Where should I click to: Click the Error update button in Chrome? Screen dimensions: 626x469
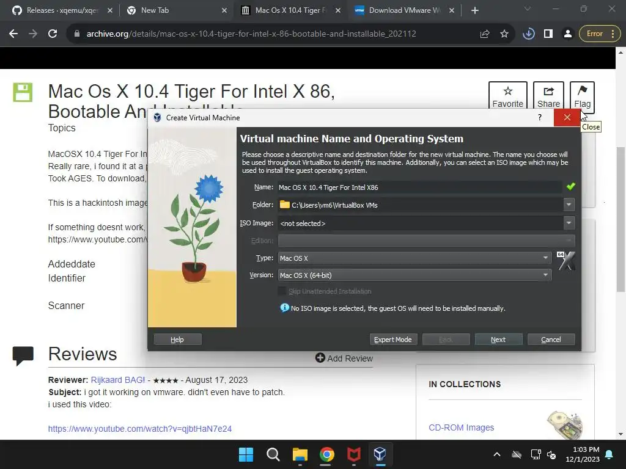tap(600, 34)
